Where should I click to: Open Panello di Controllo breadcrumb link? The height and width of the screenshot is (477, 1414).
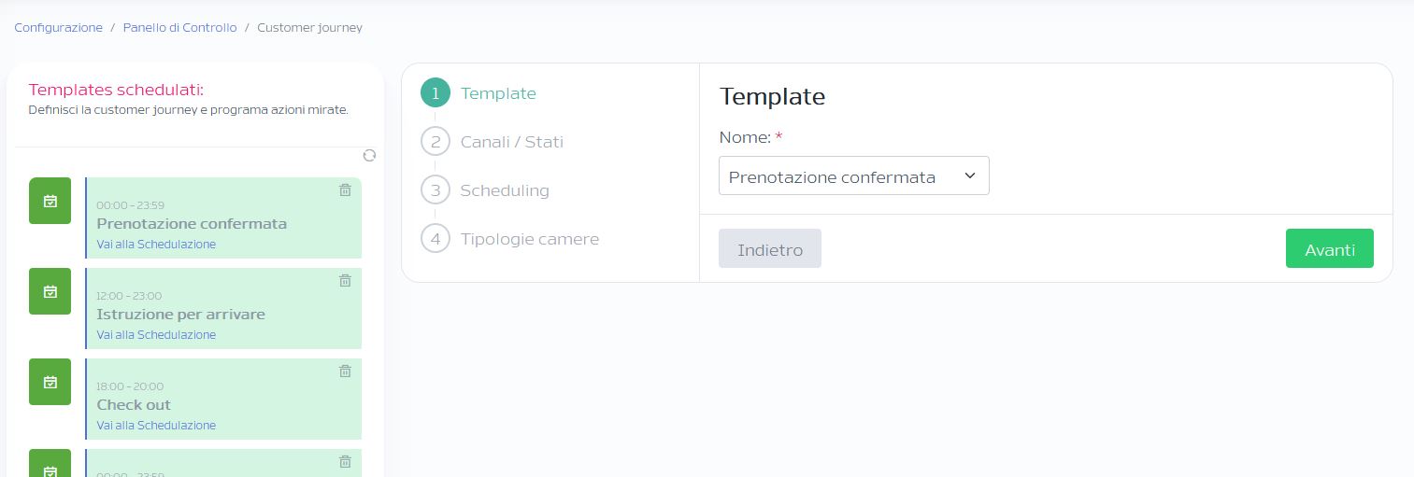[180, 28]
